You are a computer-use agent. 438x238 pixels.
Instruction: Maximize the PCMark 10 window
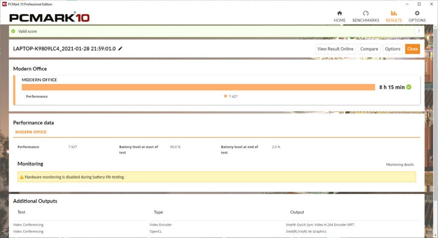[x=419, y=4]
